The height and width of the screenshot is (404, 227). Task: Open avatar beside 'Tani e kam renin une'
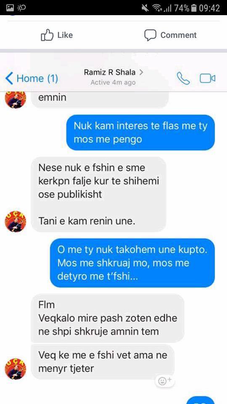coord(16,221)
